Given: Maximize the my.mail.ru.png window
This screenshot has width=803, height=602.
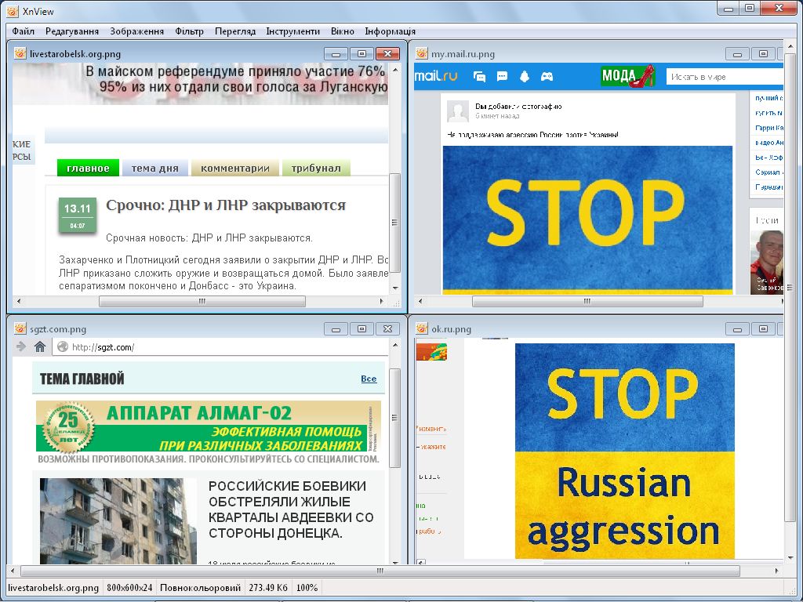Looking at the screenshot, I should (x=763, y=54).
